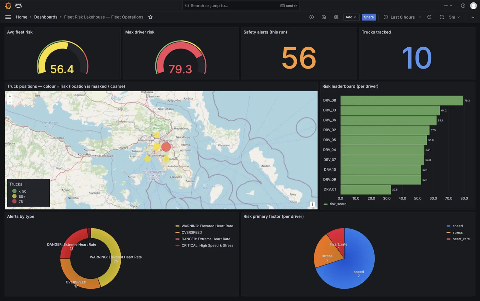480x301 pixels.
Task: Open Avg fleet risk panel title
Action: (x=20, y=32)
